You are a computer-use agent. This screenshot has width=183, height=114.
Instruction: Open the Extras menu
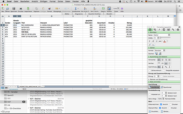60,2
